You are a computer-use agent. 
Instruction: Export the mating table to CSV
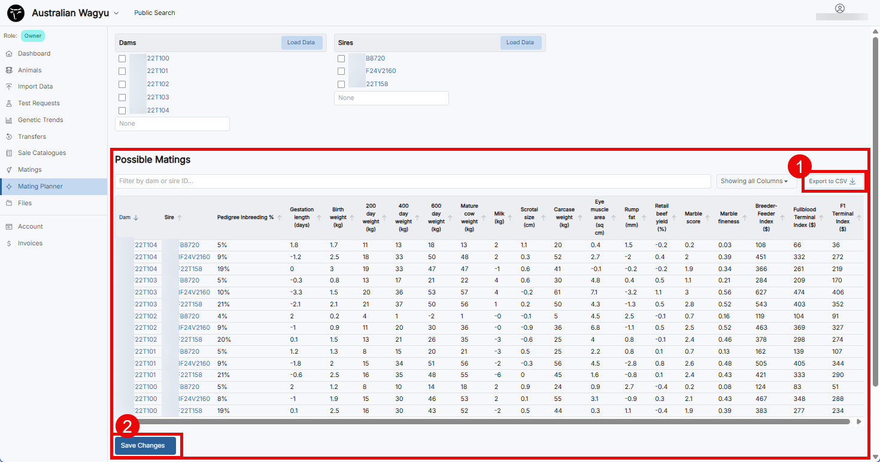point(833,181)
